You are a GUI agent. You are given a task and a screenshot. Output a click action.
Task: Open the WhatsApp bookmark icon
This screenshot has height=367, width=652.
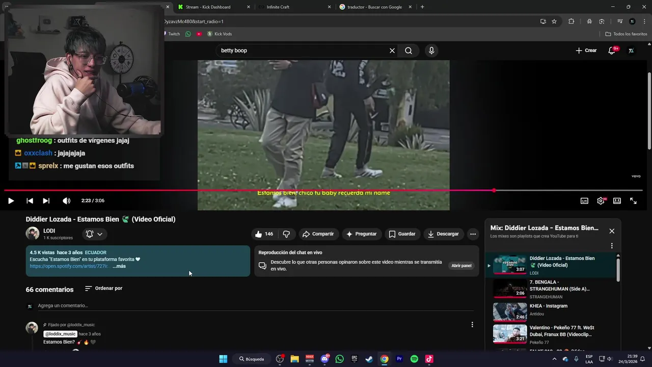pos(188,34)
